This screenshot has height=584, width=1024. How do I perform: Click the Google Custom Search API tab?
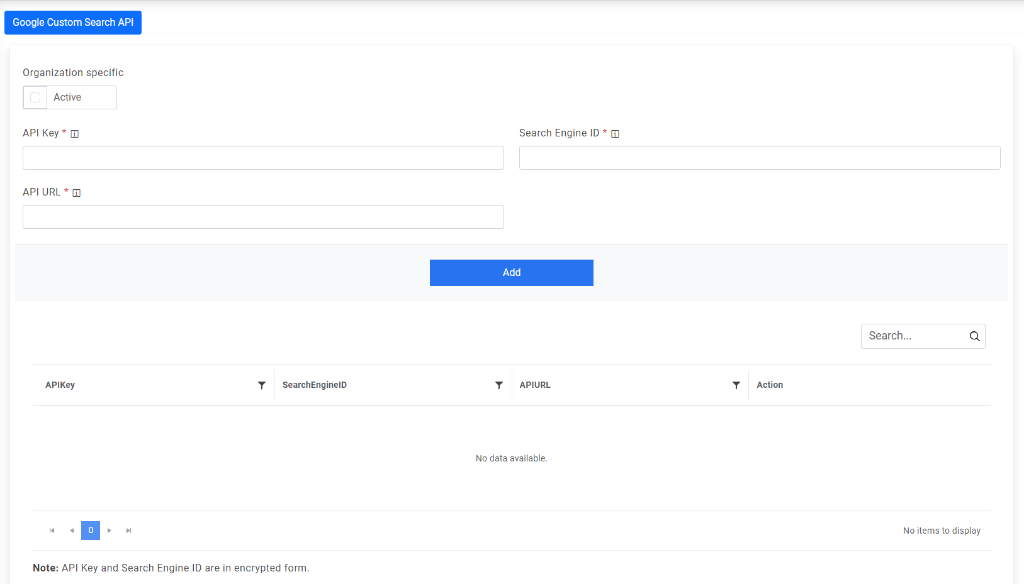[x=73, y=23]
